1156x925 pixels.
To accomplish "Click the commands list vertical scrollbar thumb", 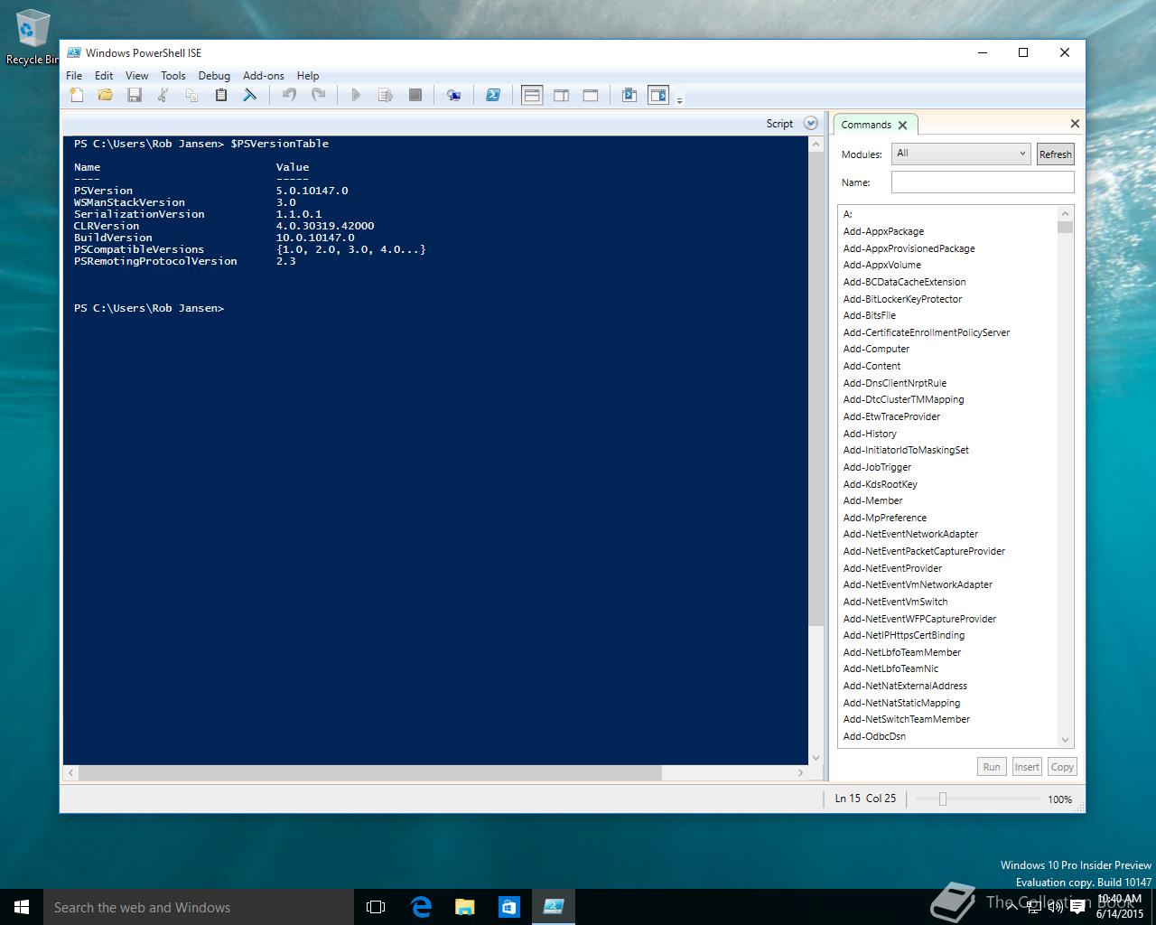I will coord(1065,227).
